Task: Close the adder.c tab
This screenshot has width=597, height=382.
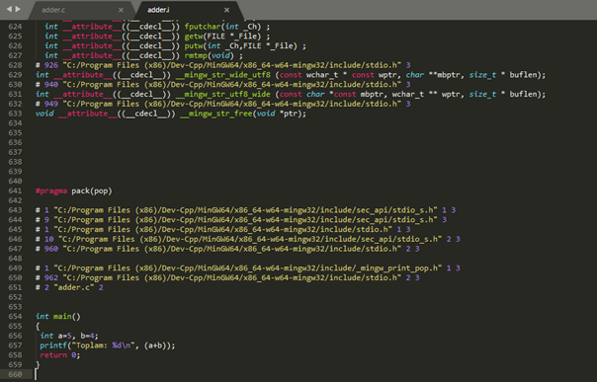Action: point(121,10)
